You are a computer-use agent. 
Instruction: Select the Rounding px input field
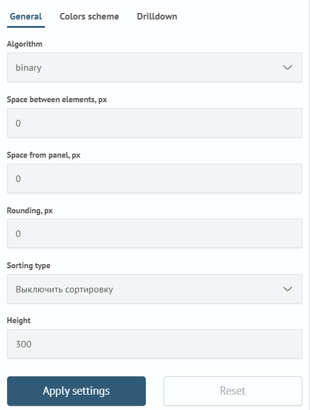coord(155,233)
